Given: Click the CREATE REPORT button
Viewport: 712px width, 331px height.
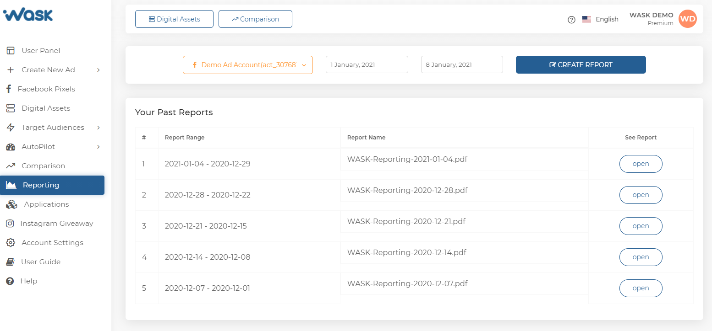Looking at the screenshot, I should tap(581, 64).
